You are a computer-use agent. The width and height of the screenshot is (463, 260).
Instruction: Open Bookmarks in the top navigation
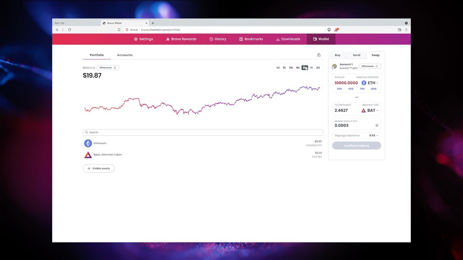click(x=251, y=39)
